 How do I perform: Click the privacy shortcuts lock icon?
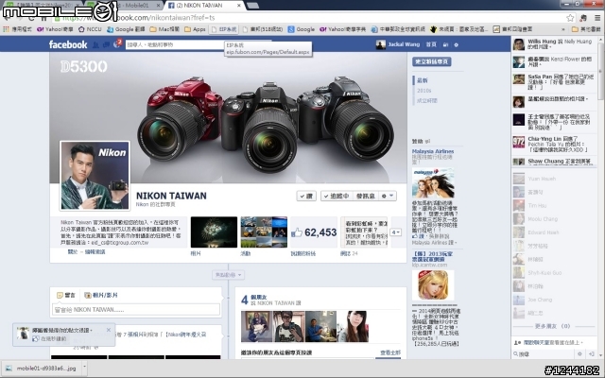(x=445, y=44)
